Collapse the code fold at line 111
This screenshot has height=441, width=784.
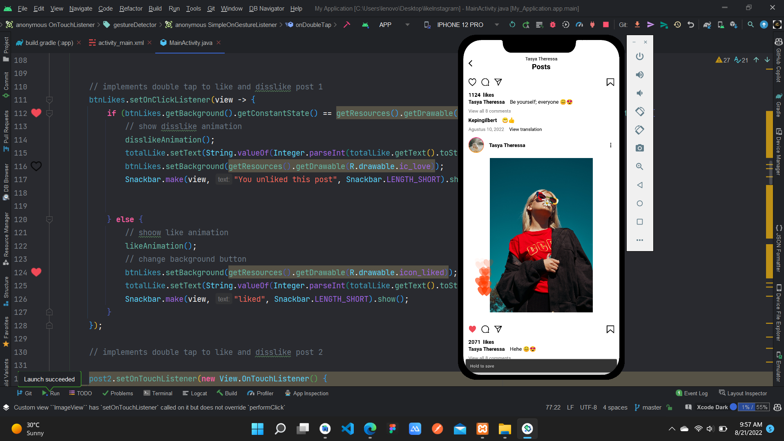(x=49, y=100)
